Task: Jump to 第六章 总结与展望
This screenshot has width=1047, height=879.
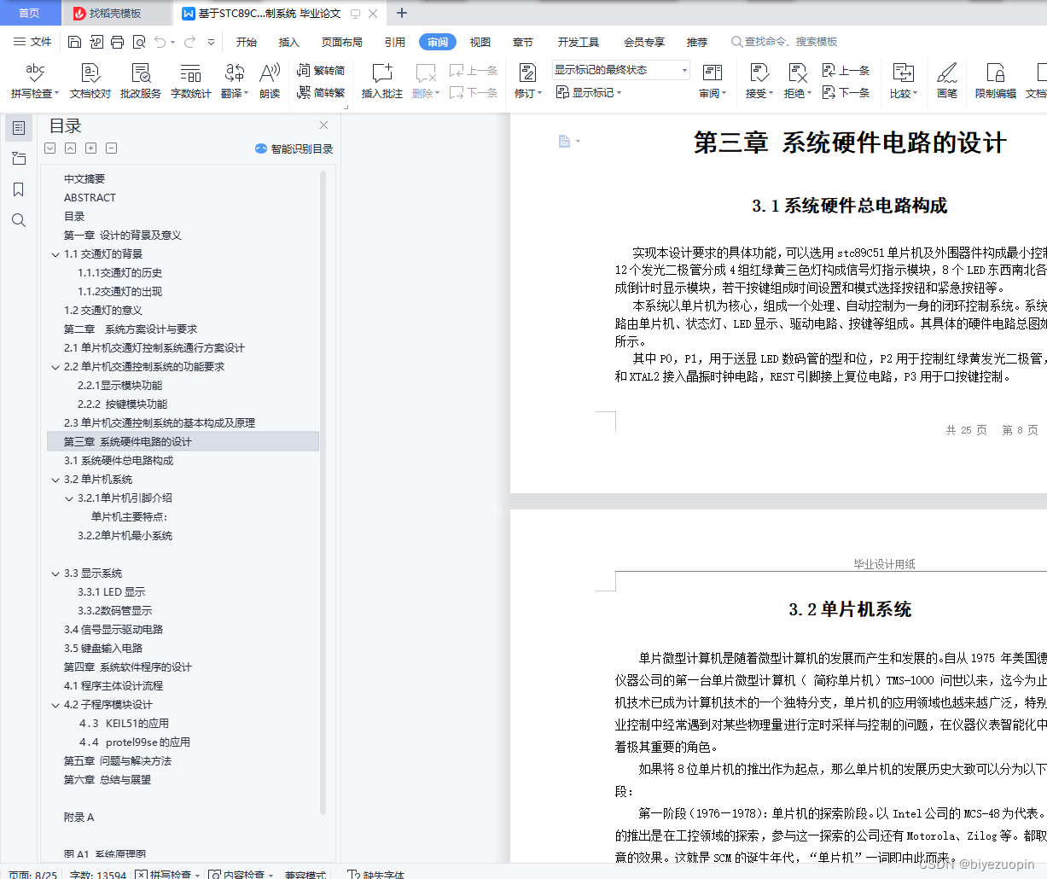Action: [108, 780]
